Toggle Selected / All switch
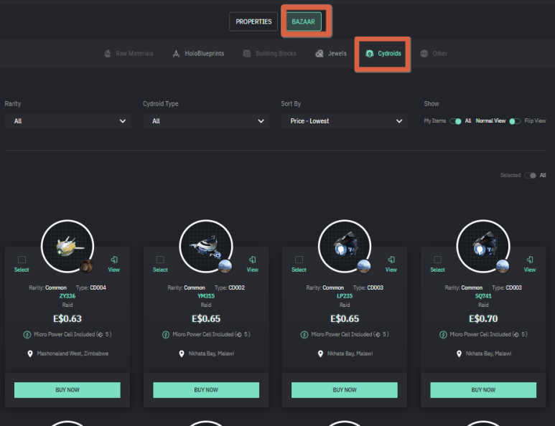 pos(530,176)
